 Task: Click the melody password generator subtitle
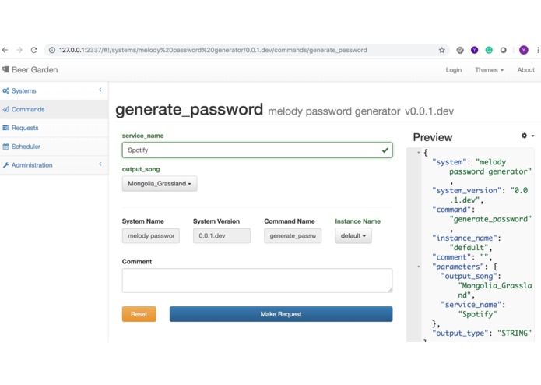pos(334,111)
